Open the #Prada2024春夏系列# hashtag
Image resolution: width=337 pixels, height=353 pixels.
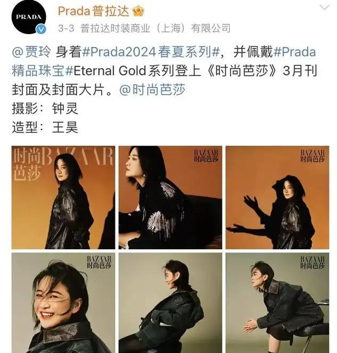151,52
